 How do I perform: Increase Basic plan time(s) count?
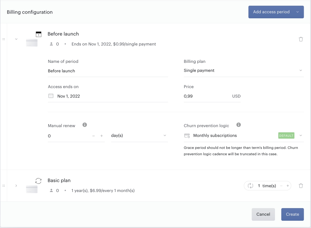(x=288, y=186)
